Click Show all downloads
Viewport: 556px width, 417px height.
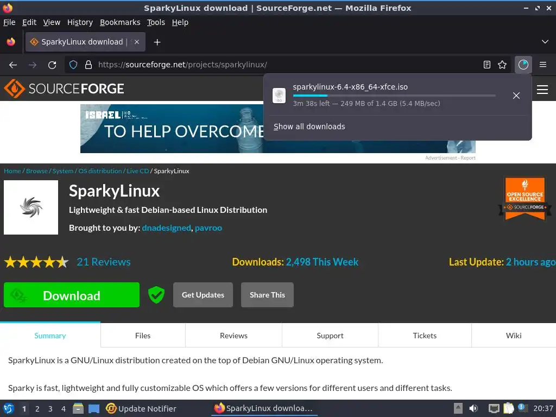pyautogui.click(x=309, y=127)
